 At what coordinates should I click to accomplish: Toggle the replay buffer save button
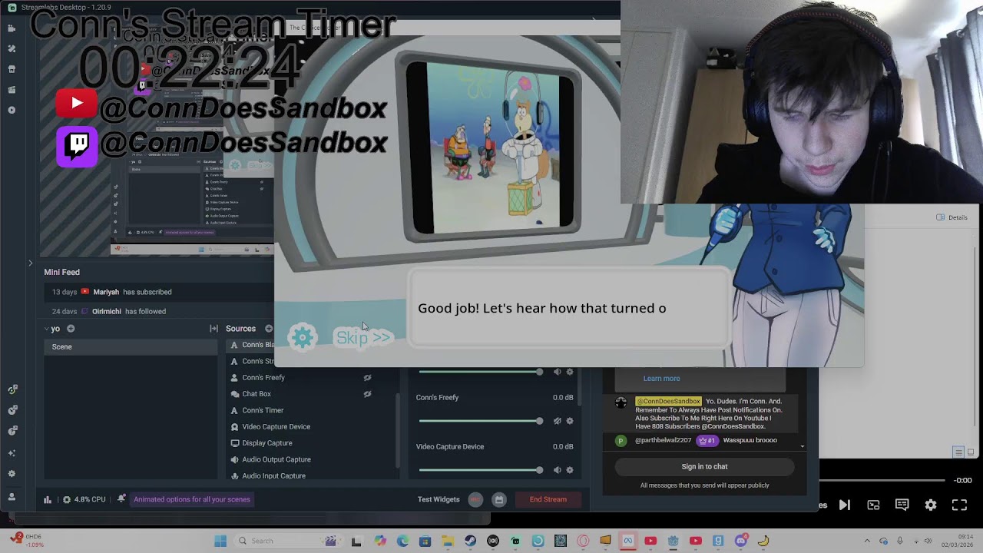coord(499,499)
